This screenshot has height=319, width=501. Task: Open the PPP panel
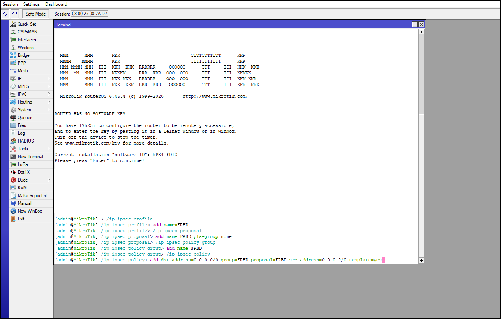[22, 63]
